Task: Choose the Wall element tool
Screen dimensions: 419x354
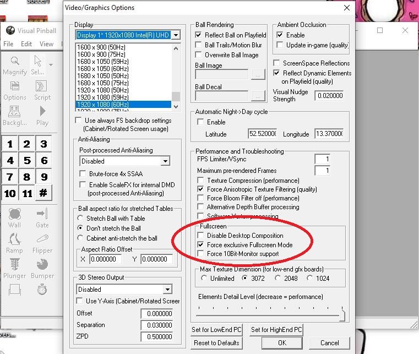Action: (x=15, y=218)
